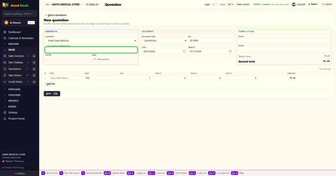Click the Search anything box

click(x=20, y=14)
